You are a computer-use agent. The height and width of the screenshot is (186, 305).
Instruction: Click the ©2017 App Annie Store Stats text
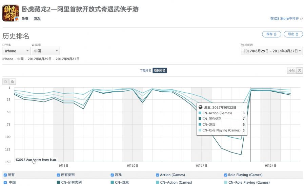tap(36, 160)
